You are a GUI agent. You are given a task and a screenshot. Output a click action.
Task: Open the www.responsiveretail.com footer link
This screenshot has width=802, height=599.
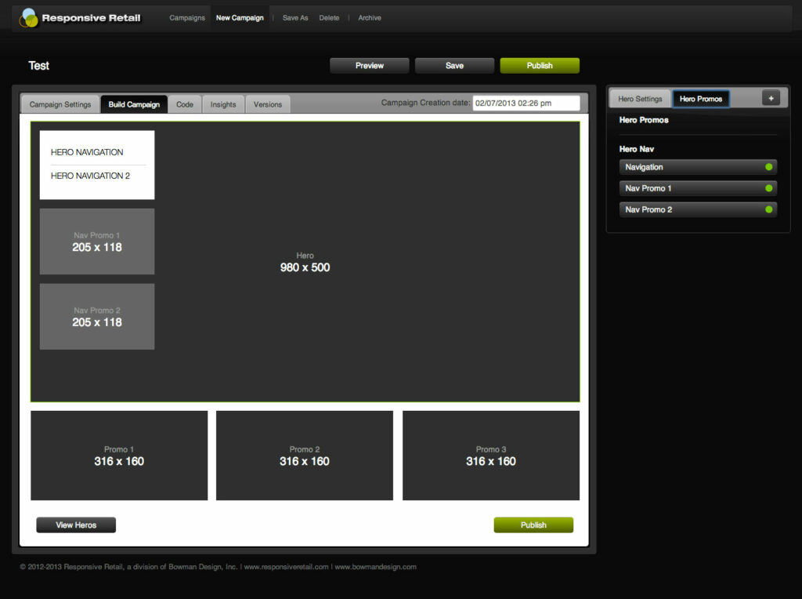click(x=286, y=567)
